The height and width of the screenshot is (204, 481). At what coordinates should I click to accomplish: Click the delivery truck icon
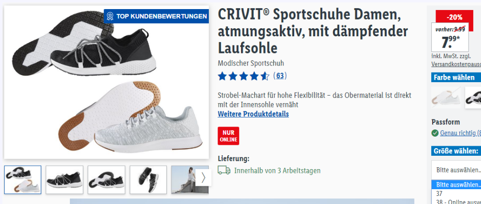click(224, 171)
